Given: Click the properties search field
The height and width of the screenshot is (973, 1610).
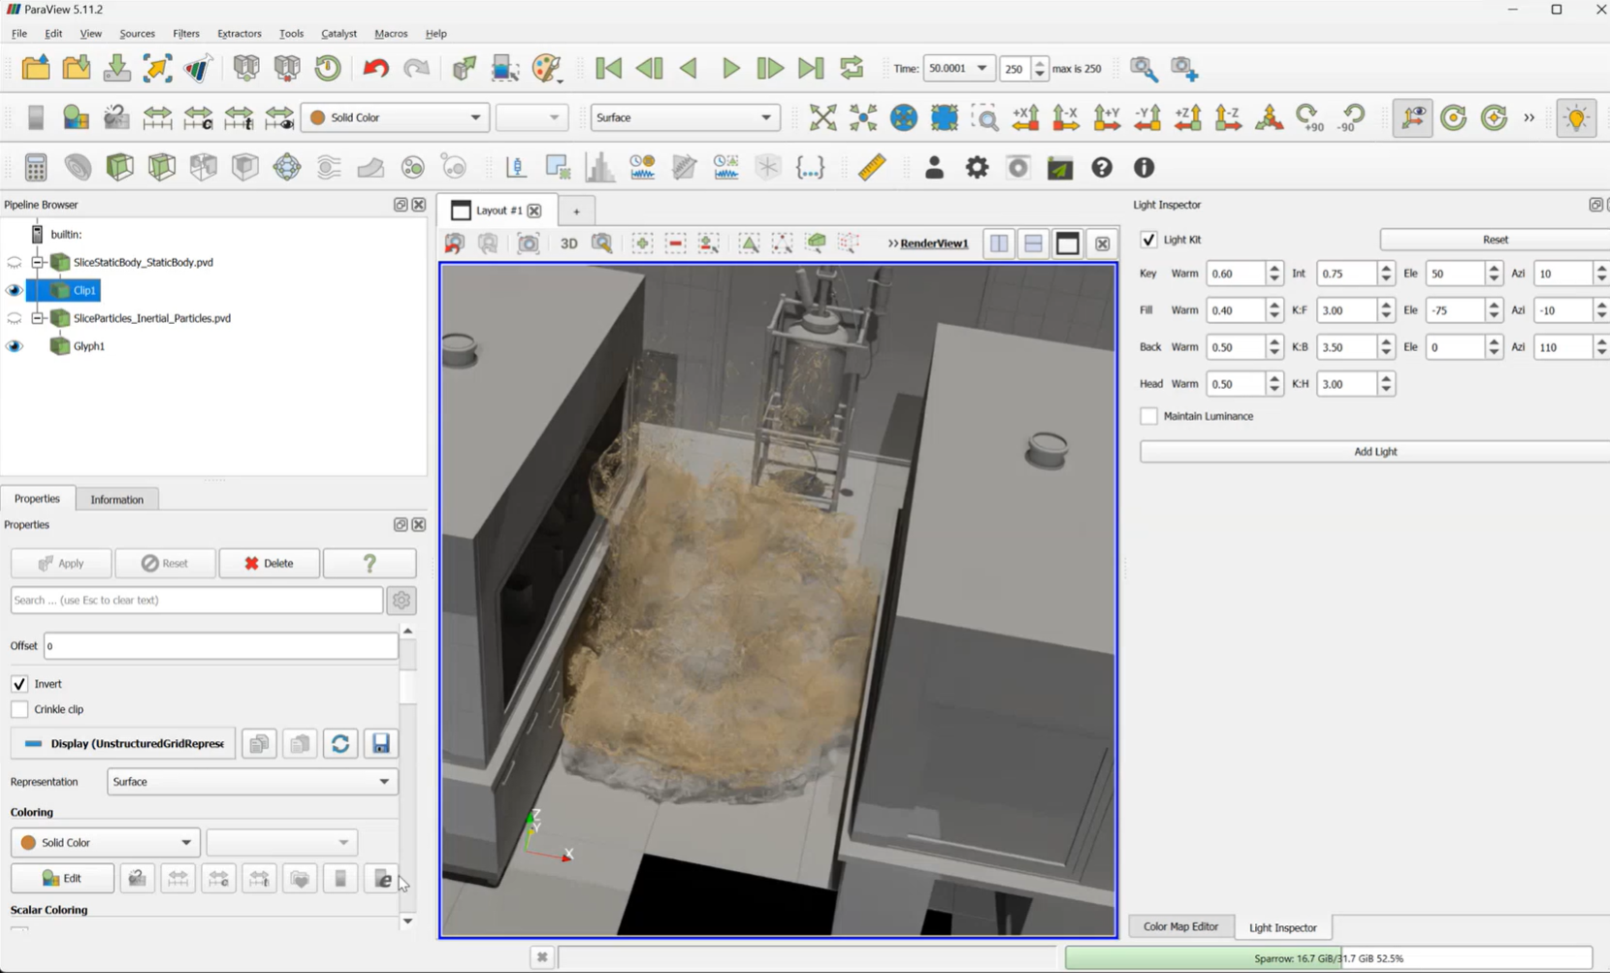Looking at the screenshot, I should pyautogui.click(x=197, y=600).
